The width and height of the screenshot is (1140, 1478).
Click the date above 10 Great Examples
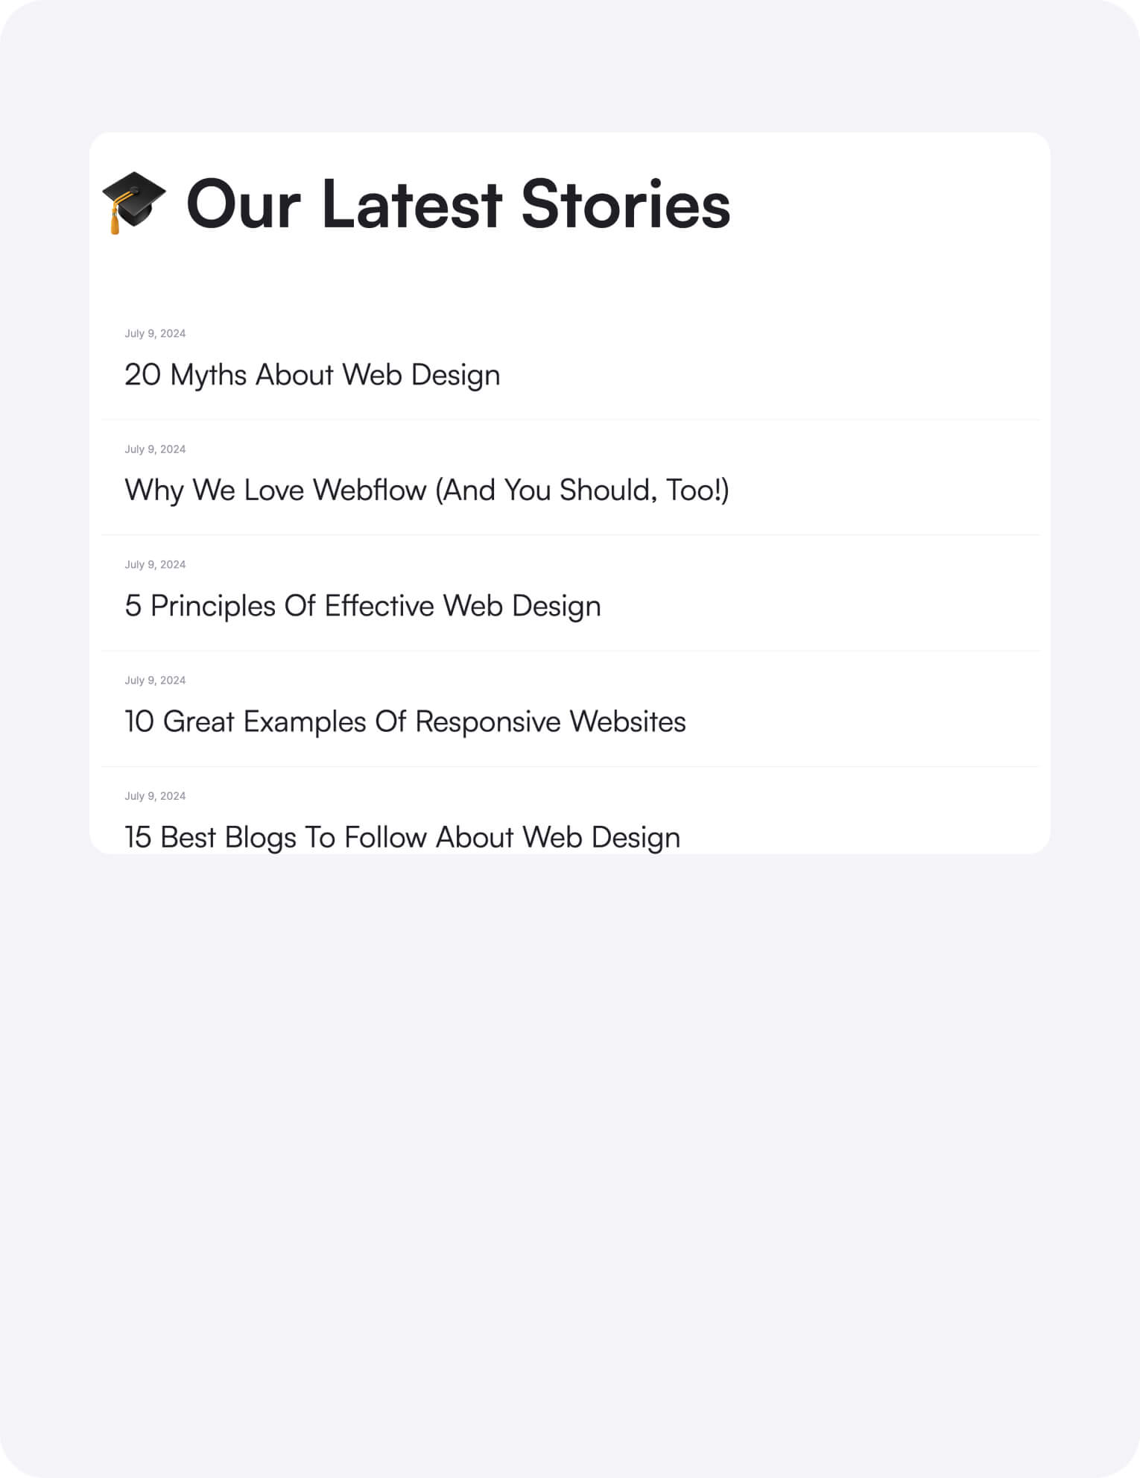(x=155, y=680)
